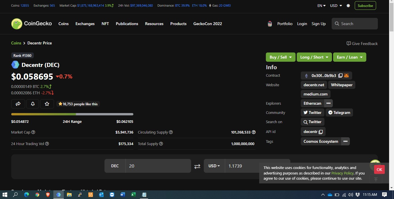Focus the site Search box
Screen dimensions: 394x199
point(355,24)
